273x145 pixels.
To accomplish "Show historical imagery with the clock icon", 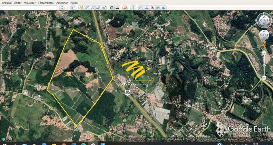I will pos(111,8).
